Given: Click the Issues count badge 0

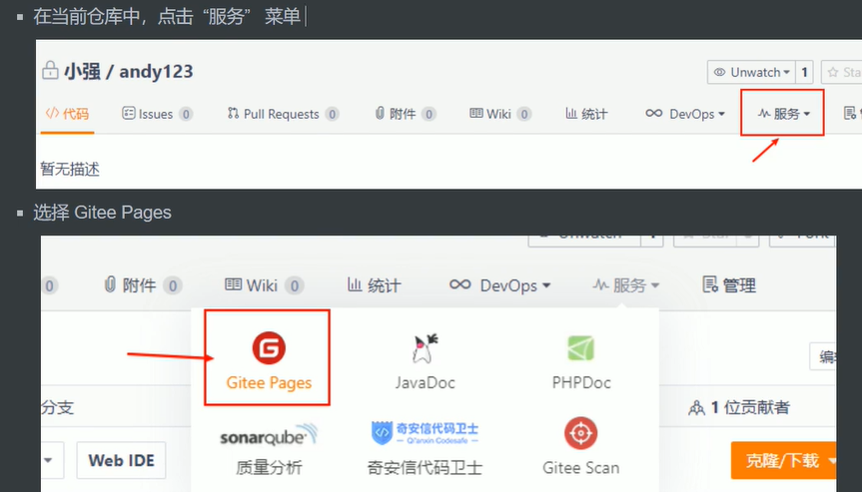Looking at the screenshot, I should 186,114.
